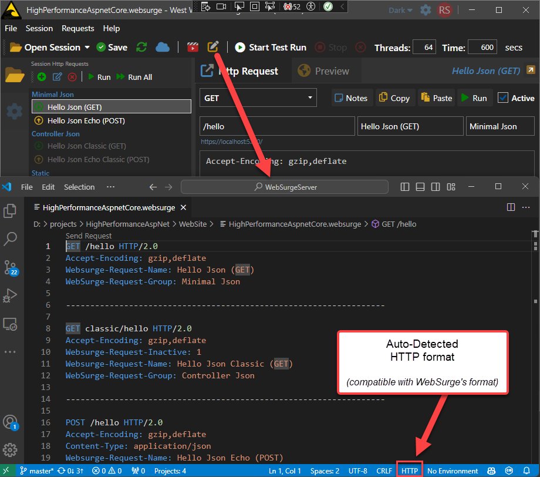
Task: Go back with VS Code arrow
Action: click(x=153, y=187)
